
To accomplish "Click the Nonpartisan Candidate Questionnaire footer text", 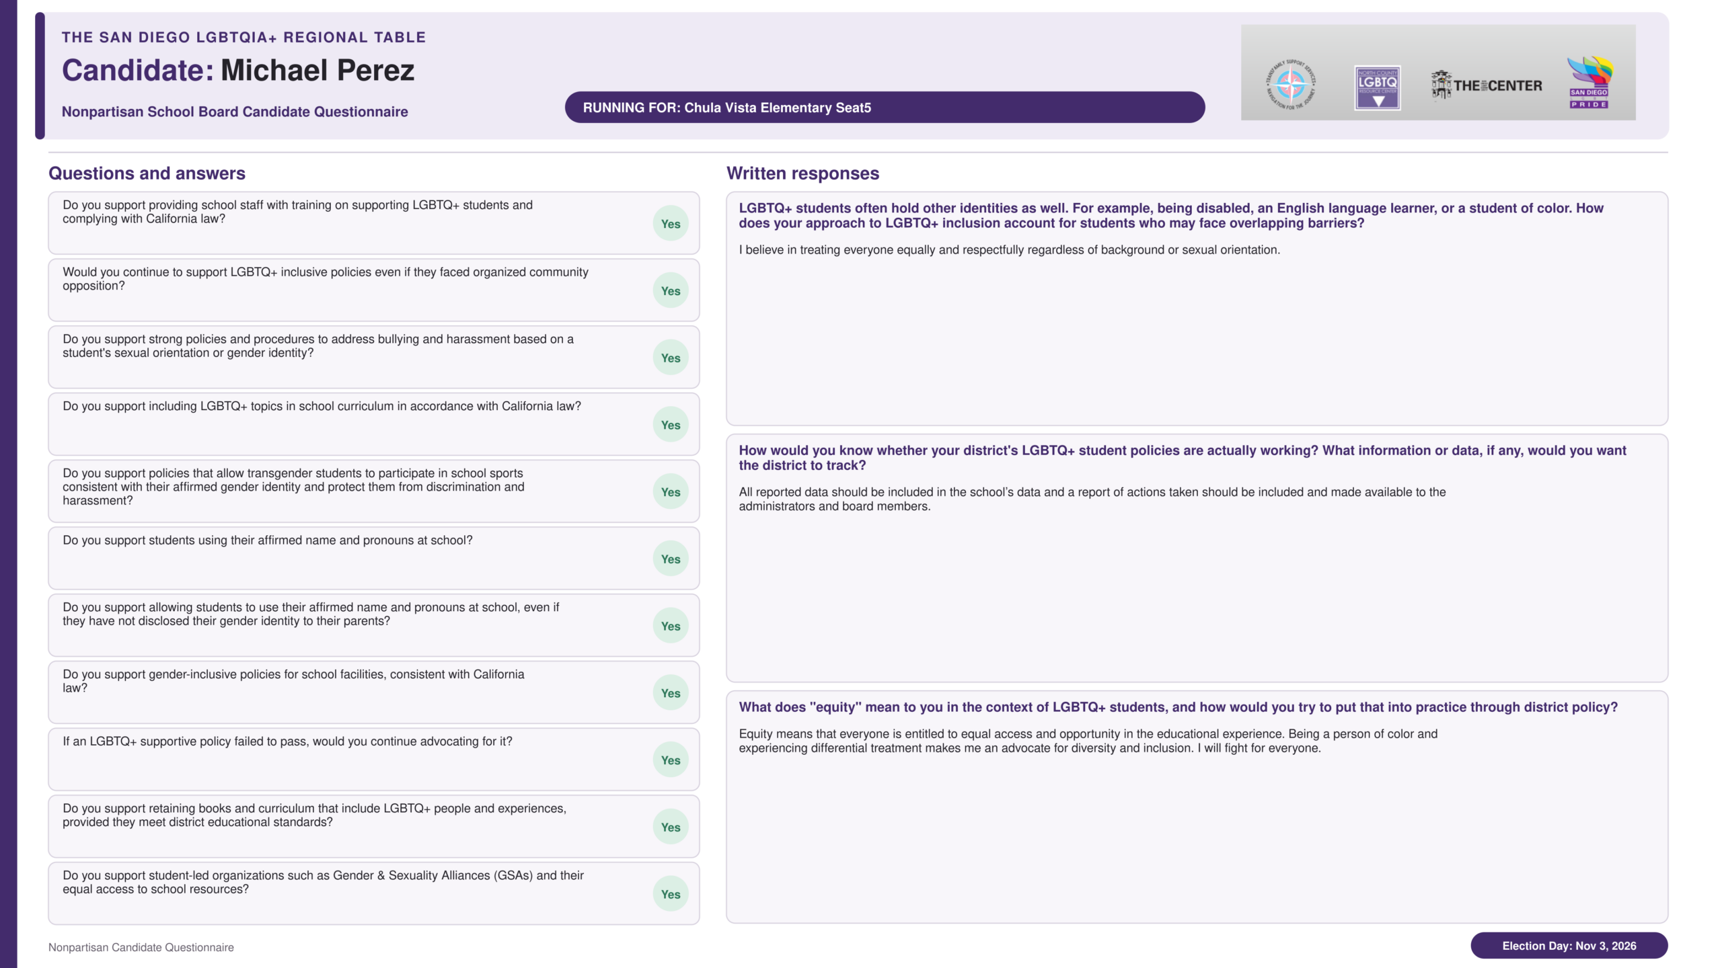I will (141, 947).
